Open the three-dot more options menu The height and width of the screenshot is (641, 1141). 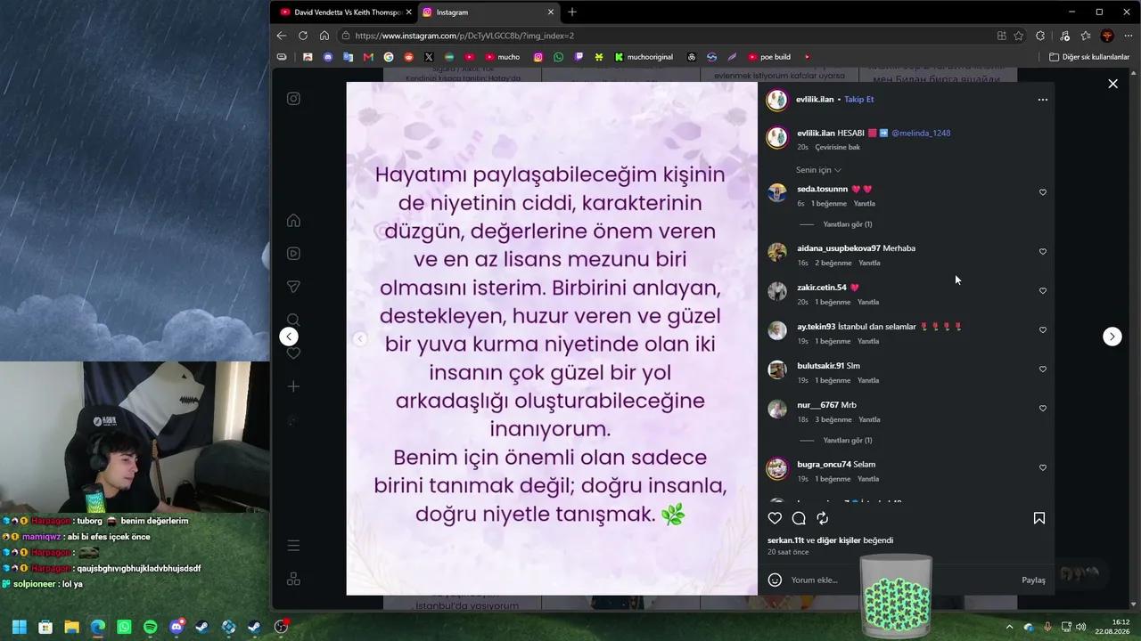tap(1043, 100)
